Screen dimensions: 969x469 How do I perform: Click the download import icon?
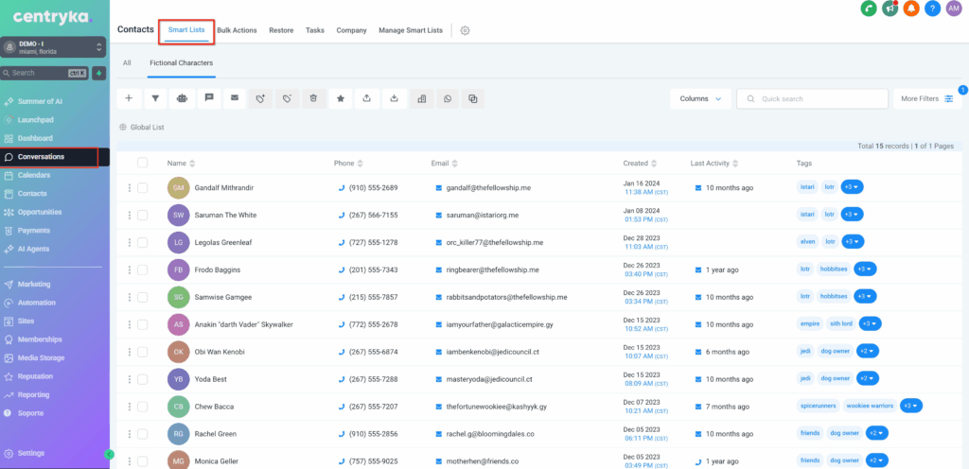[x=394, y=98]
